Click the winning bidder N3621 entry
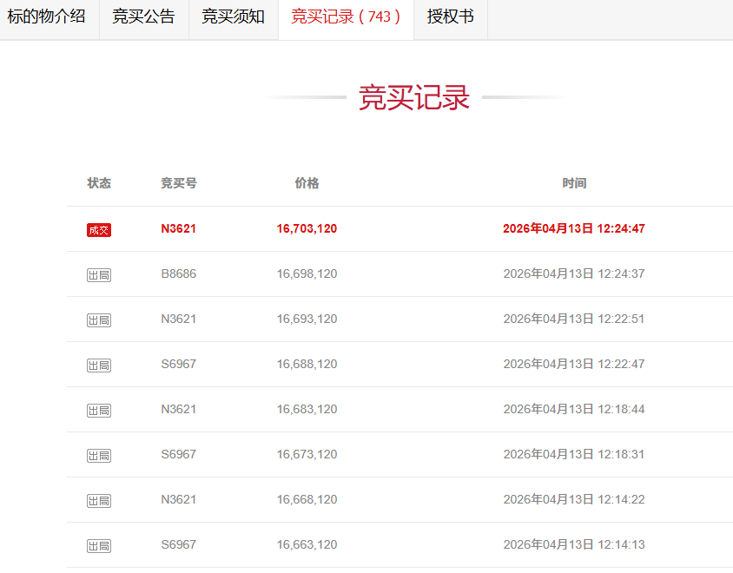 (x=179, y=228)
